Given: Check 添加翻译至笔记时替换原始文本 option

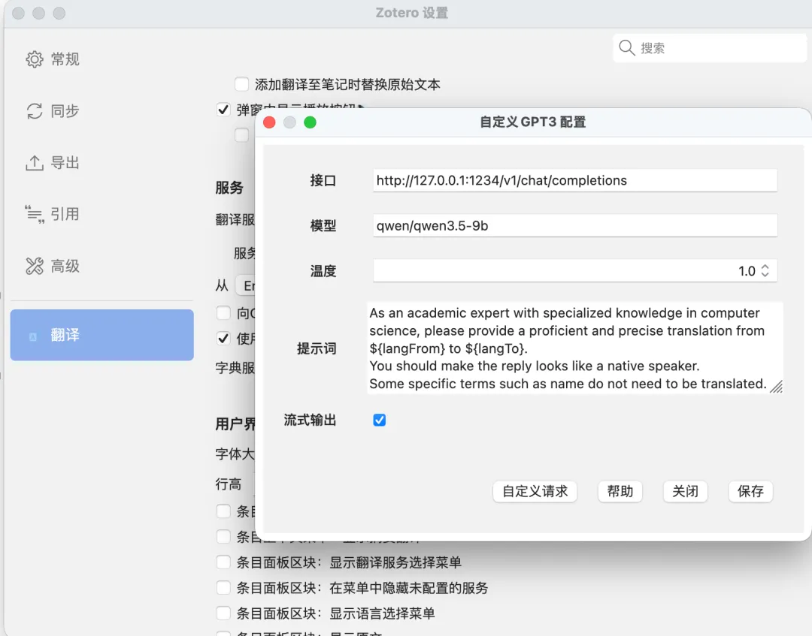Looking at the screenshot, I should pyautogui.click(x=241, y=84).
